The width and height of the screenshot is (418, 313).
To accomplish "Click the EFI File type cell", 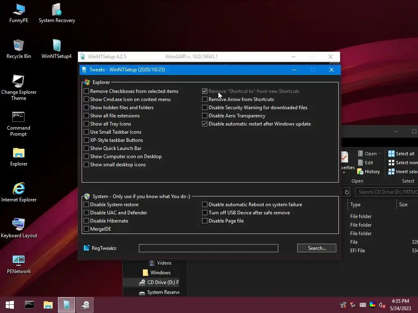I will [358, 251].
